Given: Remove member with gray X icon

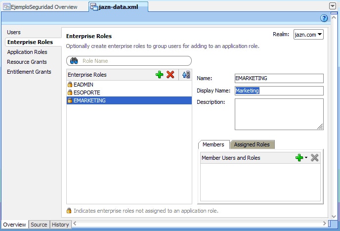Looking at the screenshot, I should click(314, 158).
